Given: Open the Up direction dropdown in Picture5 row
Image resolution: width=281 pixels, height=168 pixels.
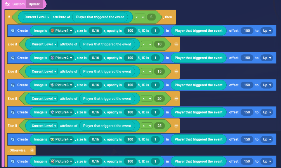Looking at the screenshot, I should click(x=267, y=161).
